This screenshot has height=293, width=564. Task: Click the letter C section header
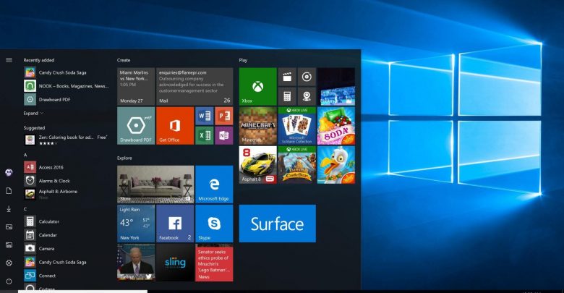(25, 209)
